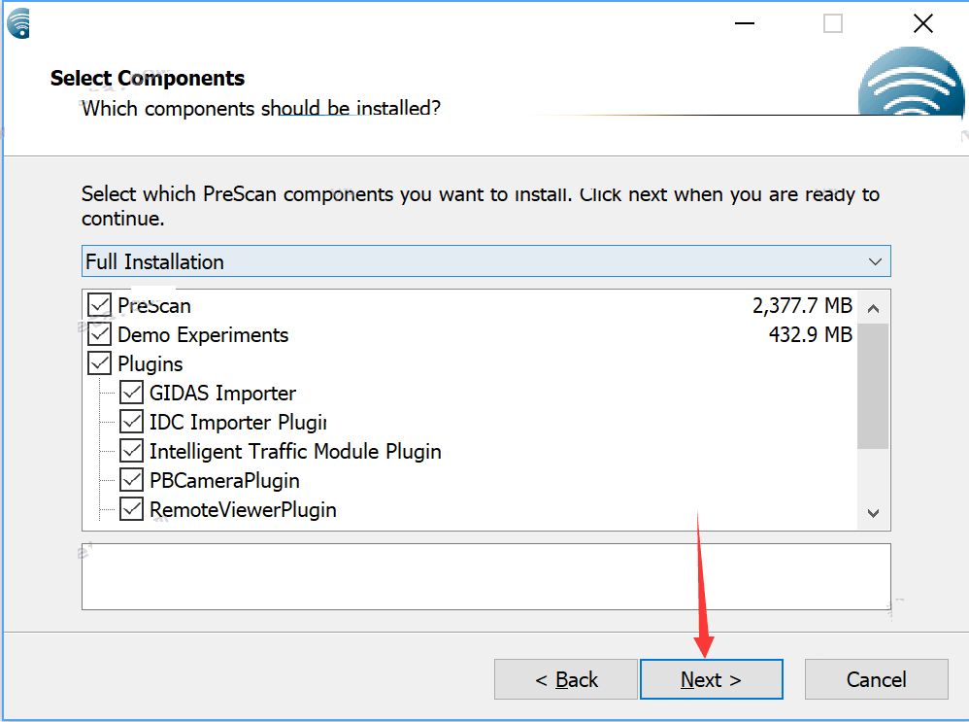Click the PreScan installer title bar icon
Viewport: 969px width, 722px height.
[17, 21]
